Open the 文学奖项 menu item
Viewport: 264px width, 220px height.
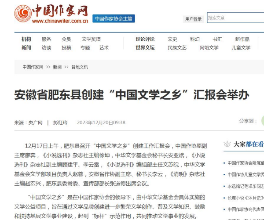pyautogui.click(x=91, y=40)
